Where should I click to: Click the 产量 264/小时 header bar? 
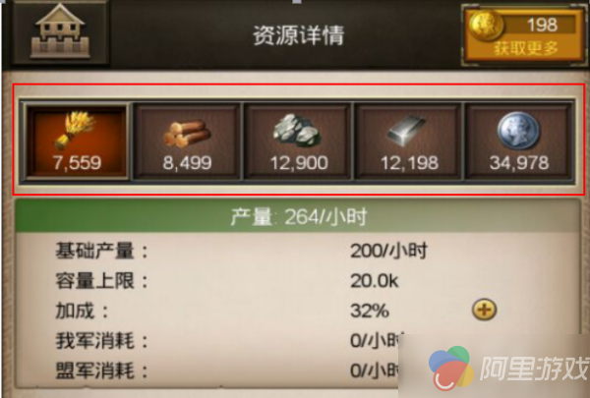pos(298,216)
